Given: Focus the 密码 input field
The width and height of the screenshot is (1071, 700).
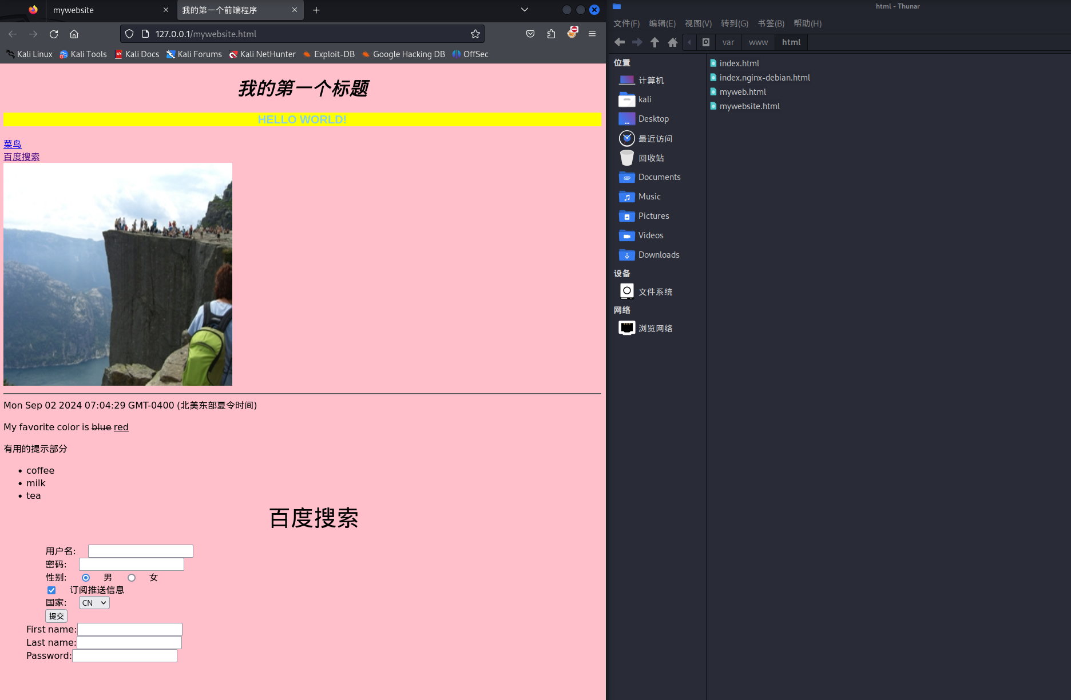Looking at the screenshot, I should (132, 564).
